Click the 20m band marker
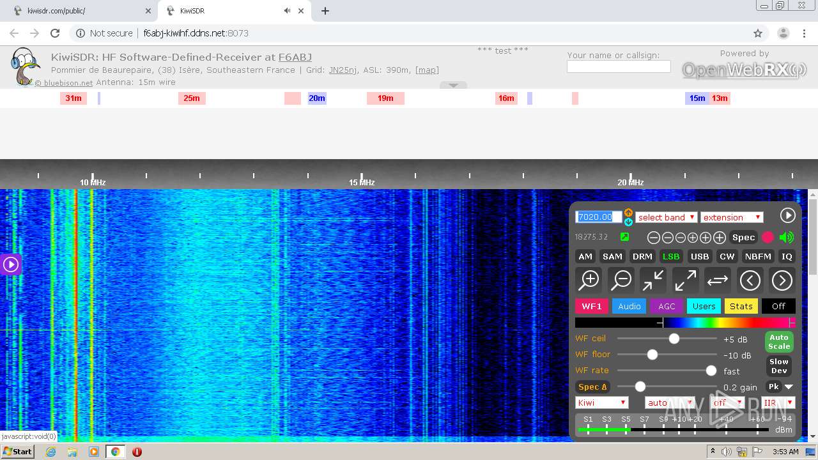 (x=317, y=98)
